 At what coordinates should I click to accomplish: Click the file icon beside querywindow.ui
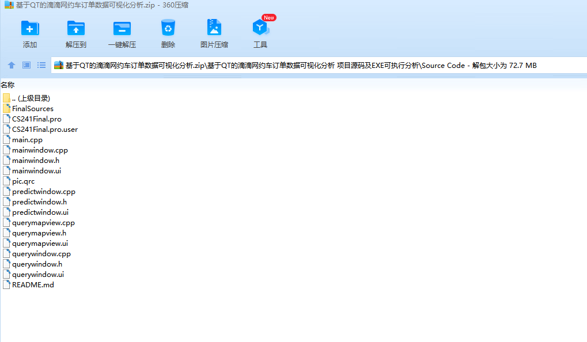click(6, 274)
